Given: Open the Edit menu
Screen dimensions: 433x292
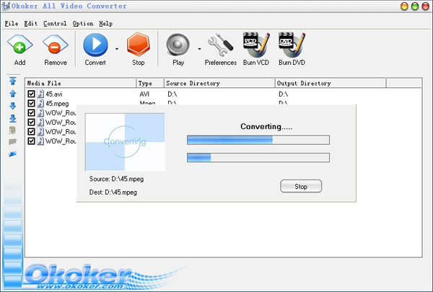Looking at the screenshot, I should coord(30,24).
